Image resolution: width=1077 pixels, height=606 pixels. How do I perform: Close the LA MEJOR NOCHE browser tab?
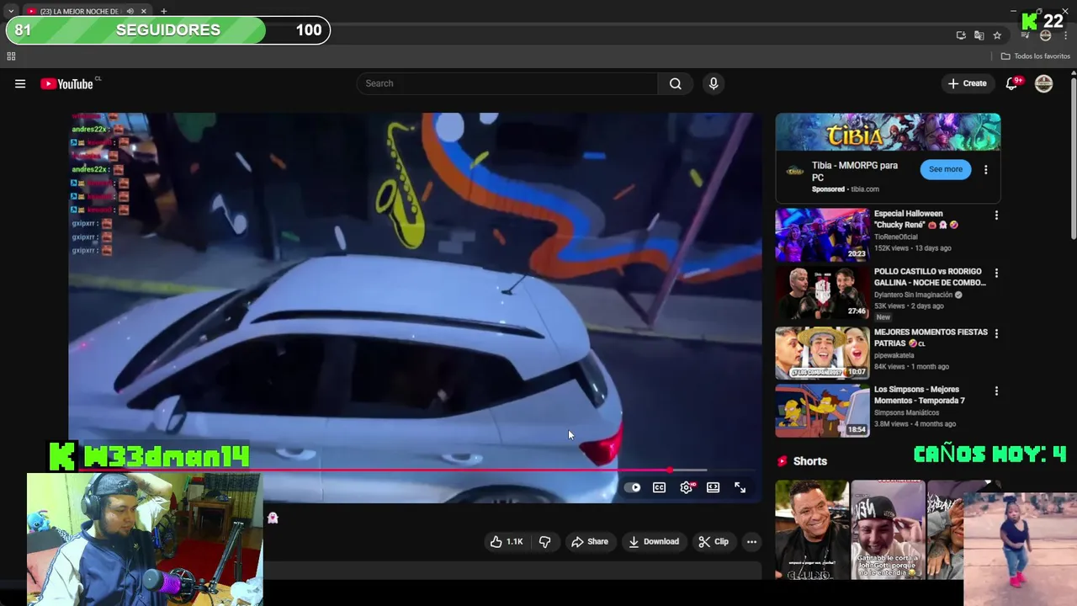coord(144,11)
